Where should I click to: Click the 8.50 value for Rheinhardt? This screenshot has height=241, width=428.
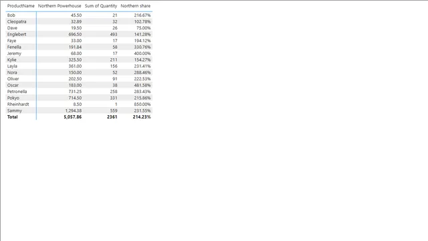tap(78, 104)
